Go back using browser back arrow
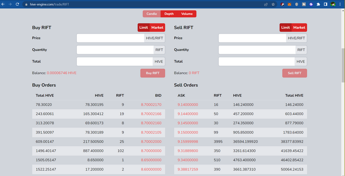Screen dimensions: 345x176 3,4
